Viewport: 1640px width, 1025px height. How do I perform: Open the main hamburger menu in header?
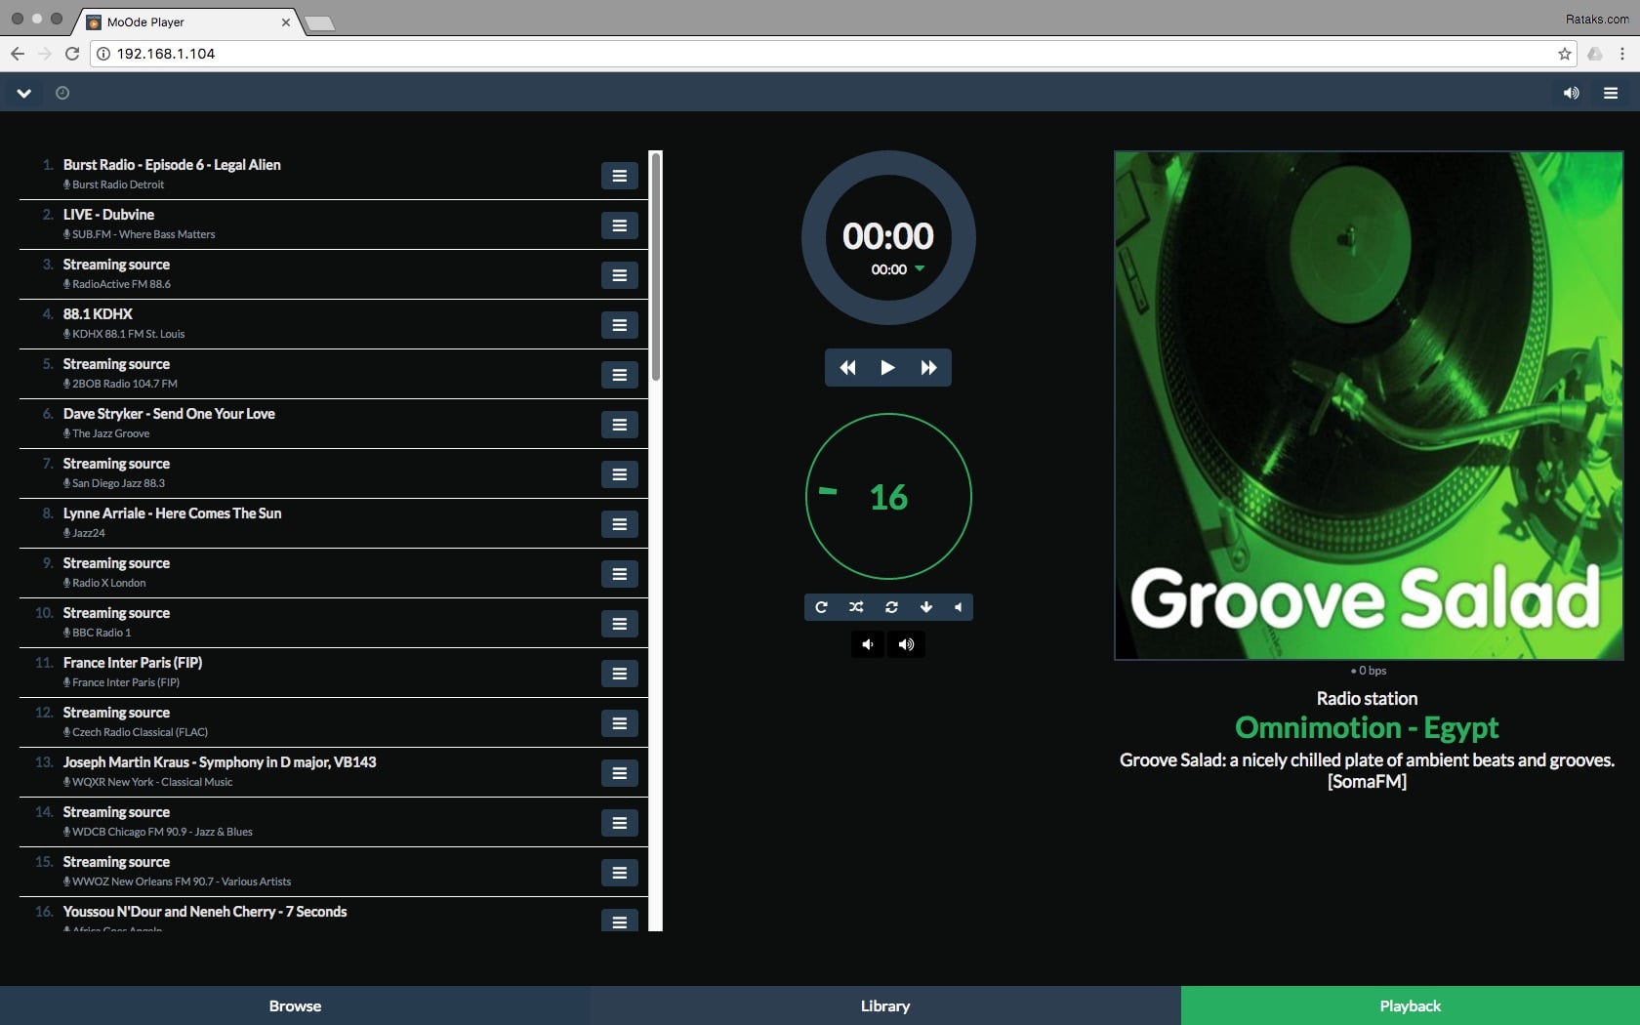coord(1611,93)
